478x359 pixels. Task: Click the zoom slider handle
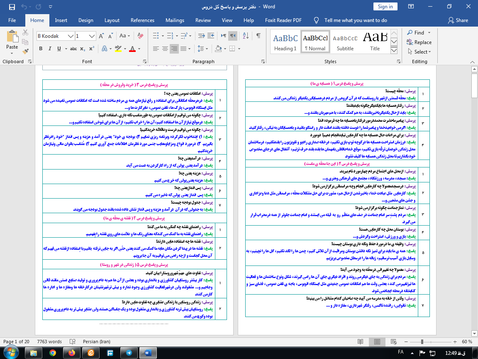click(x=422, y=342)
